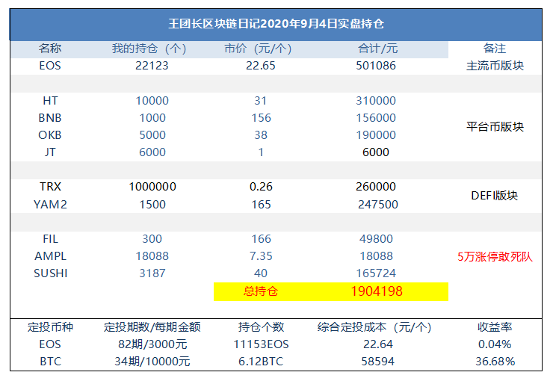
Task: Click the YAM2 name cell
Action: (50, 205)
